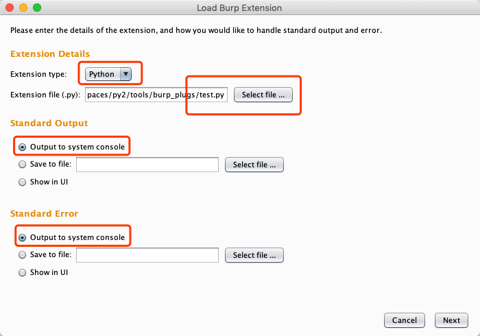Click Select file under Standard Error
Screen dimensions: 480x336
[254, 255]
